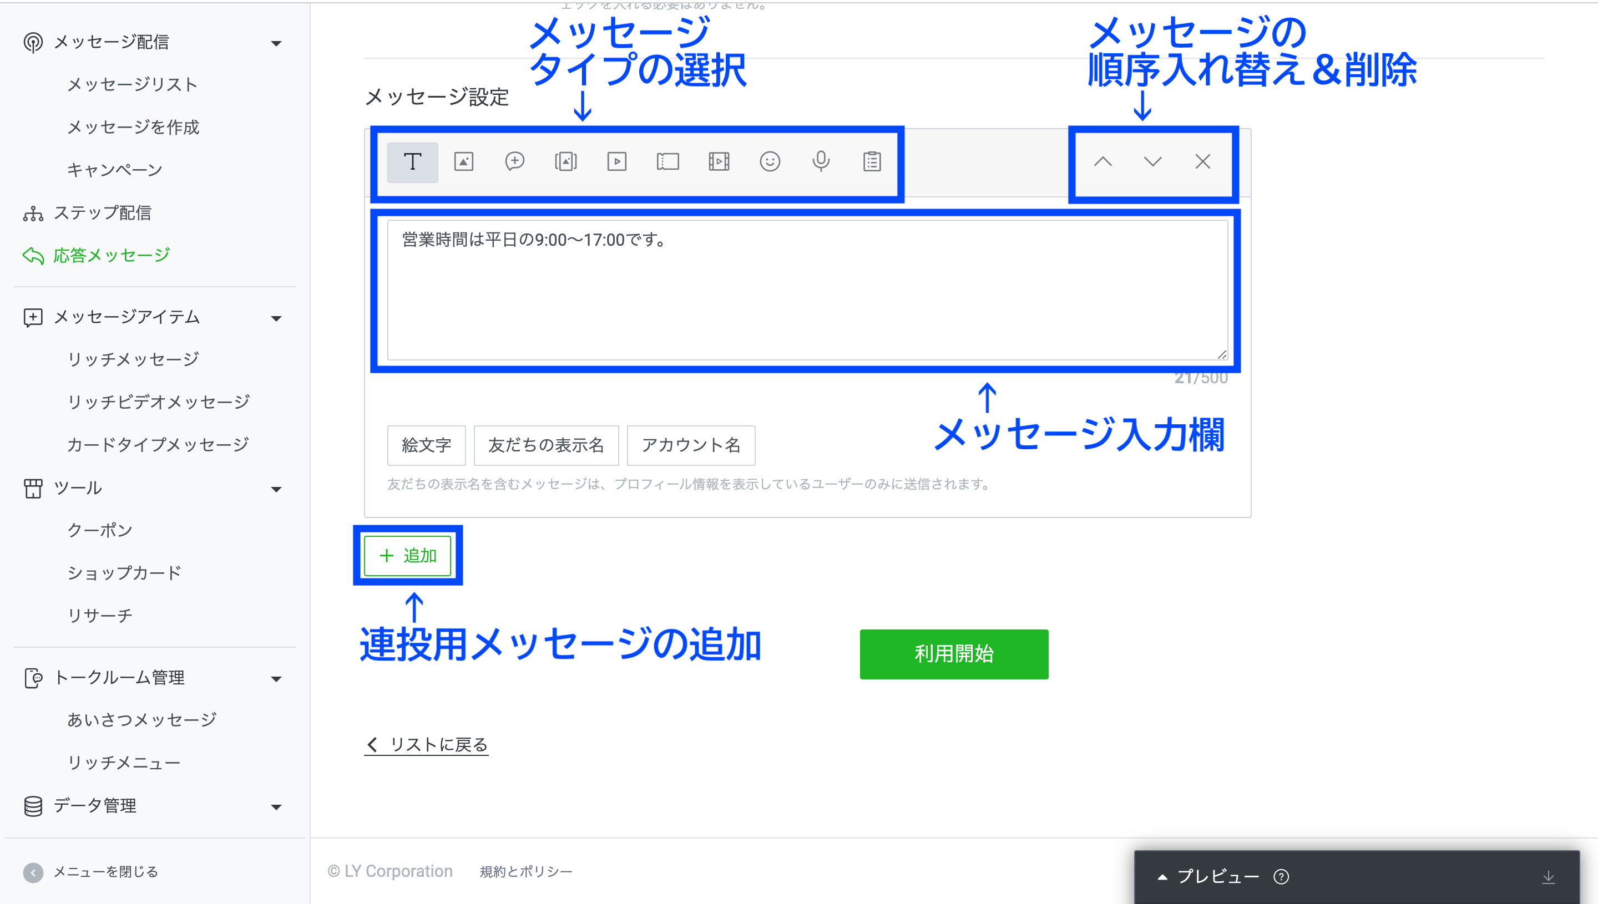Choose the voice message microphone icon
The width and height of the screenshot is (1598, 904).
(x=821, y=162)
